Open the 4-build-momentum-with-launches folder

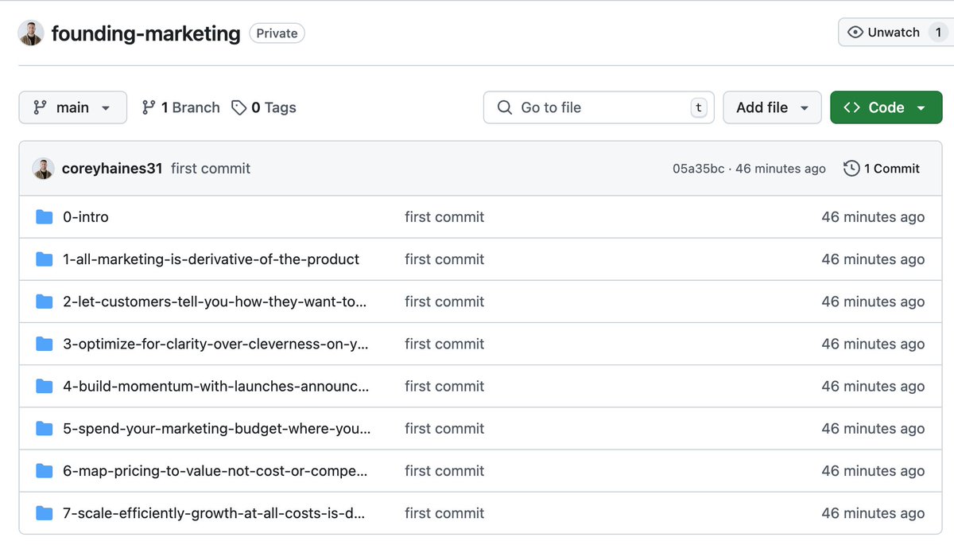[x=216, y=386]
